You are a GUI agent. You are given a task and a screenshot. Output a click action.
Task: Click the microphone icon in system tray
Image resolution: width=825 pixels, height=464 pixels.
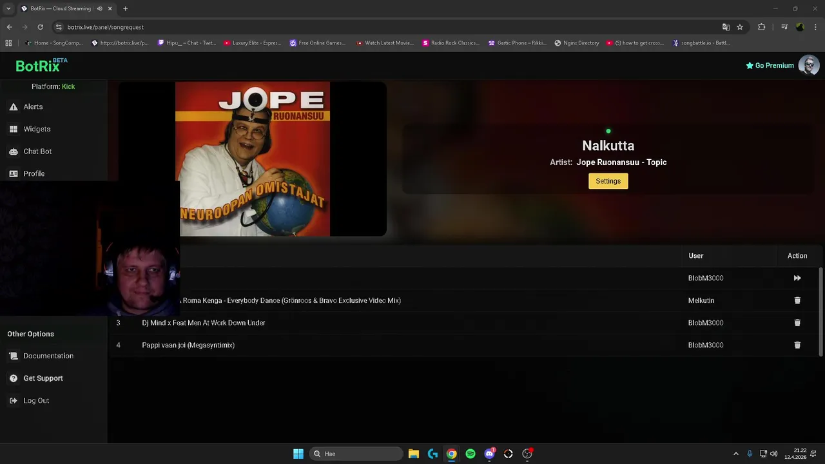pyautogui.click(x=750, y=454)
